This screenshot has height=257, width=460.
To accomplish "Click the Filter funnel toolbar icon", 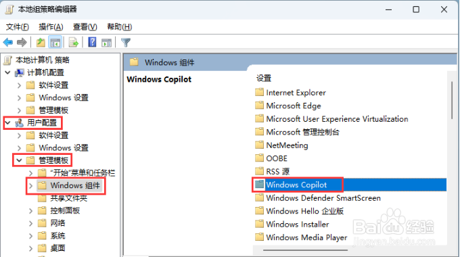I will pyautogui.click(x=126, y=43).
